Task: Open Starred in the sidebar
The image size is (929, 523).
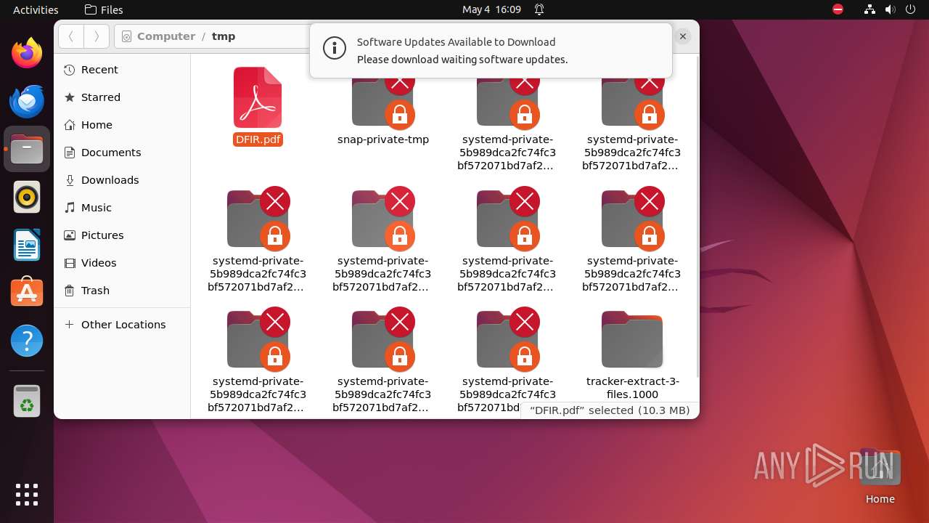Action: (x=122, y=97)
